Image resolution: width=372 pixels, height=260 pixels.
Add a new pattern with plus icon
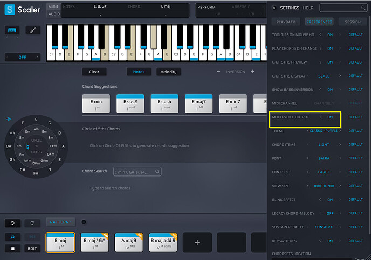click(84, 222)
